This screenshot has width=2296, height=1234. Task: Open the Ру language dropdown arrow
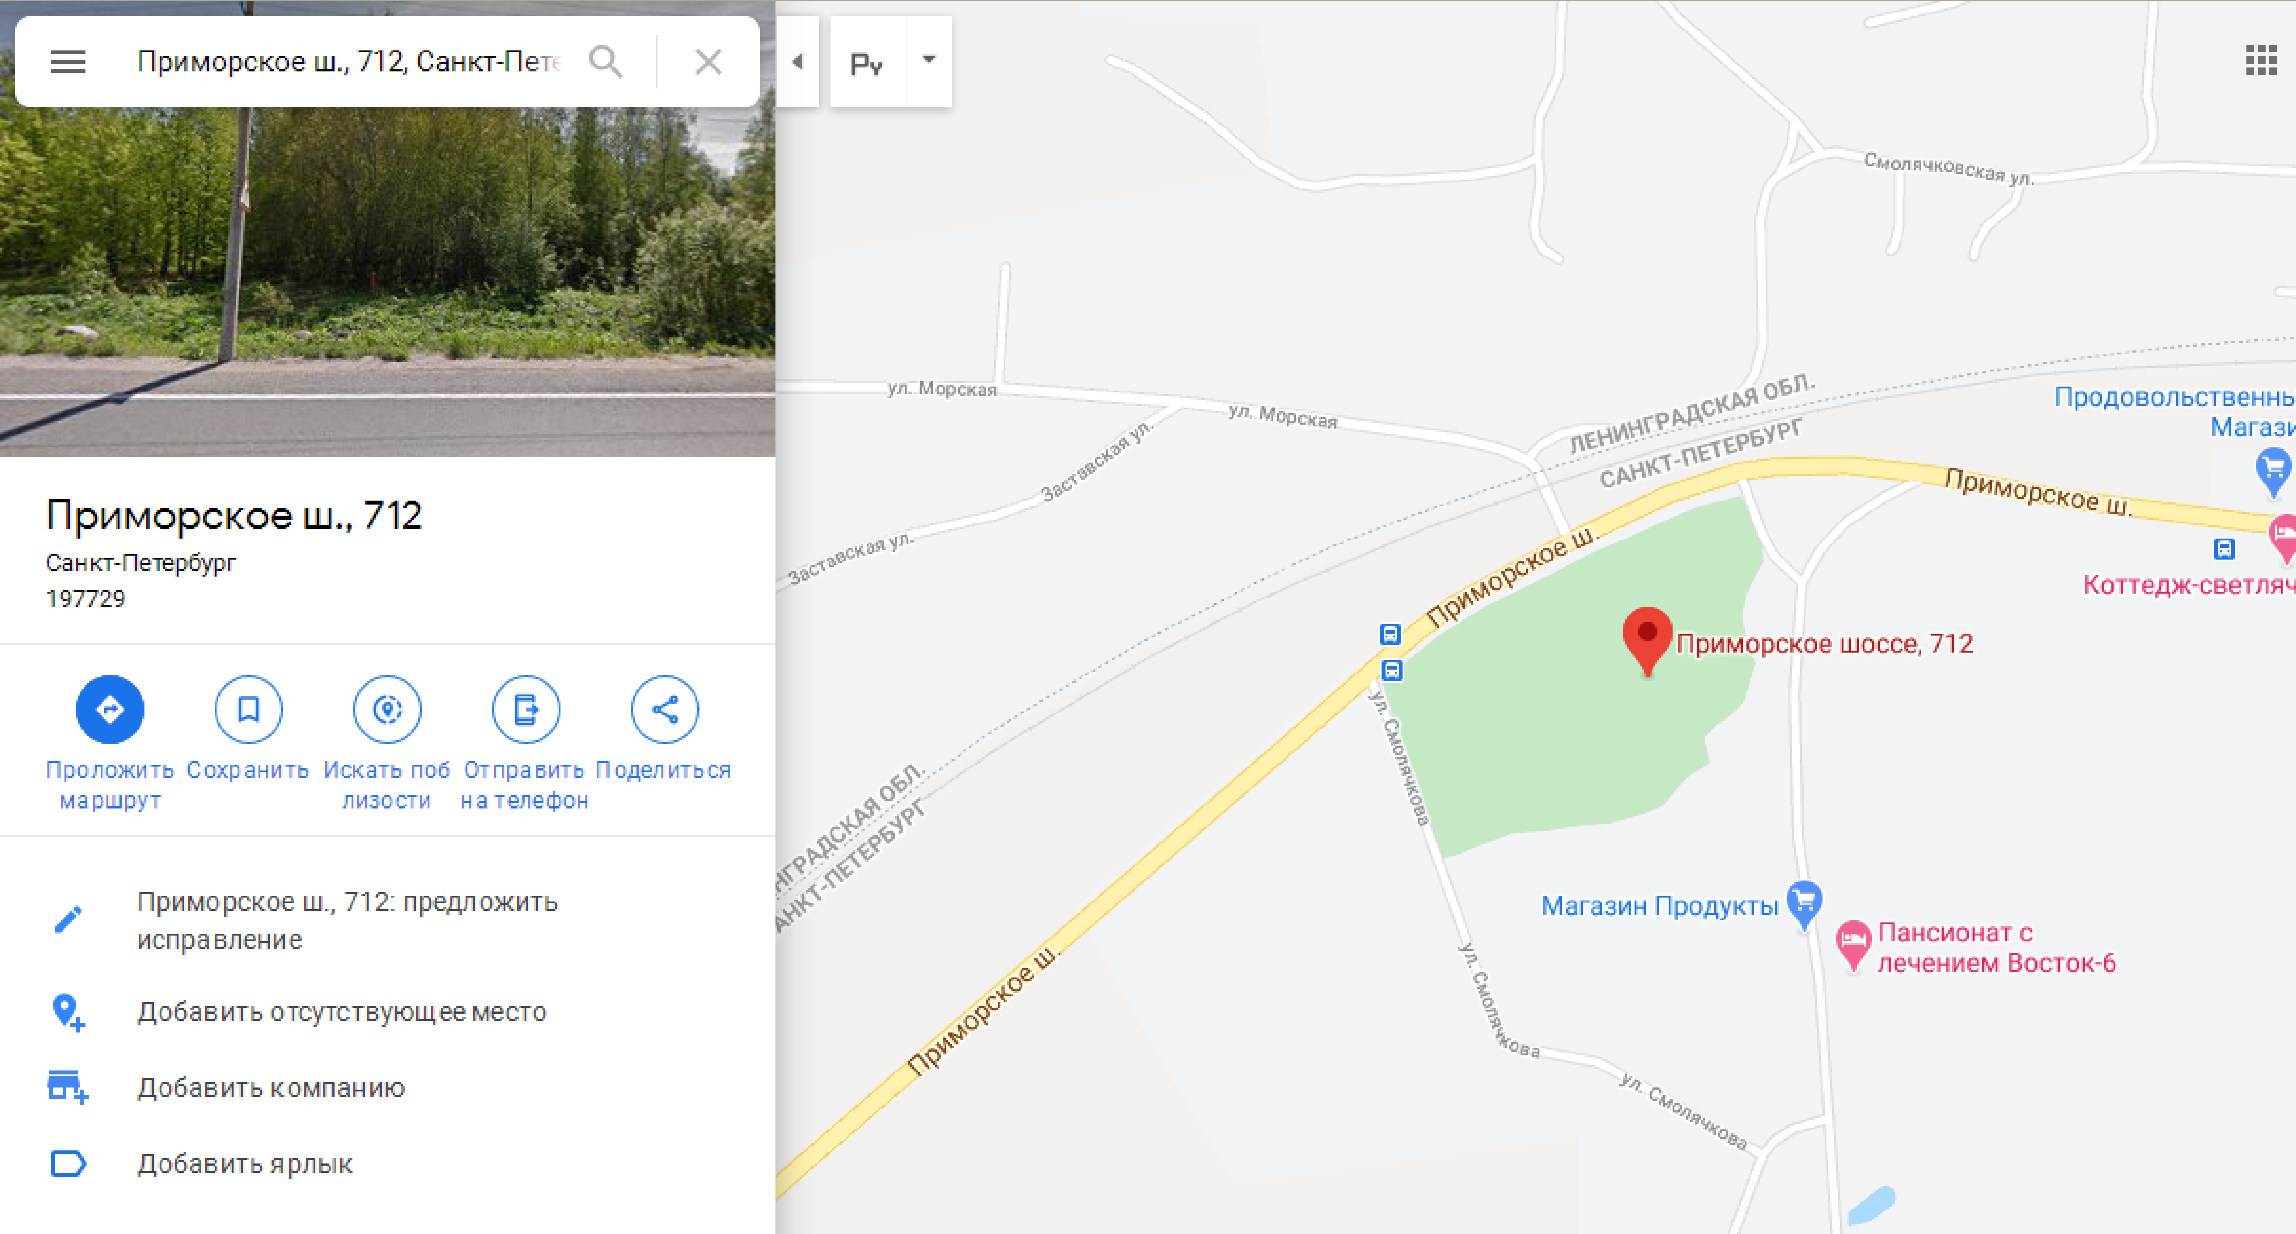(x=929, y=60)
